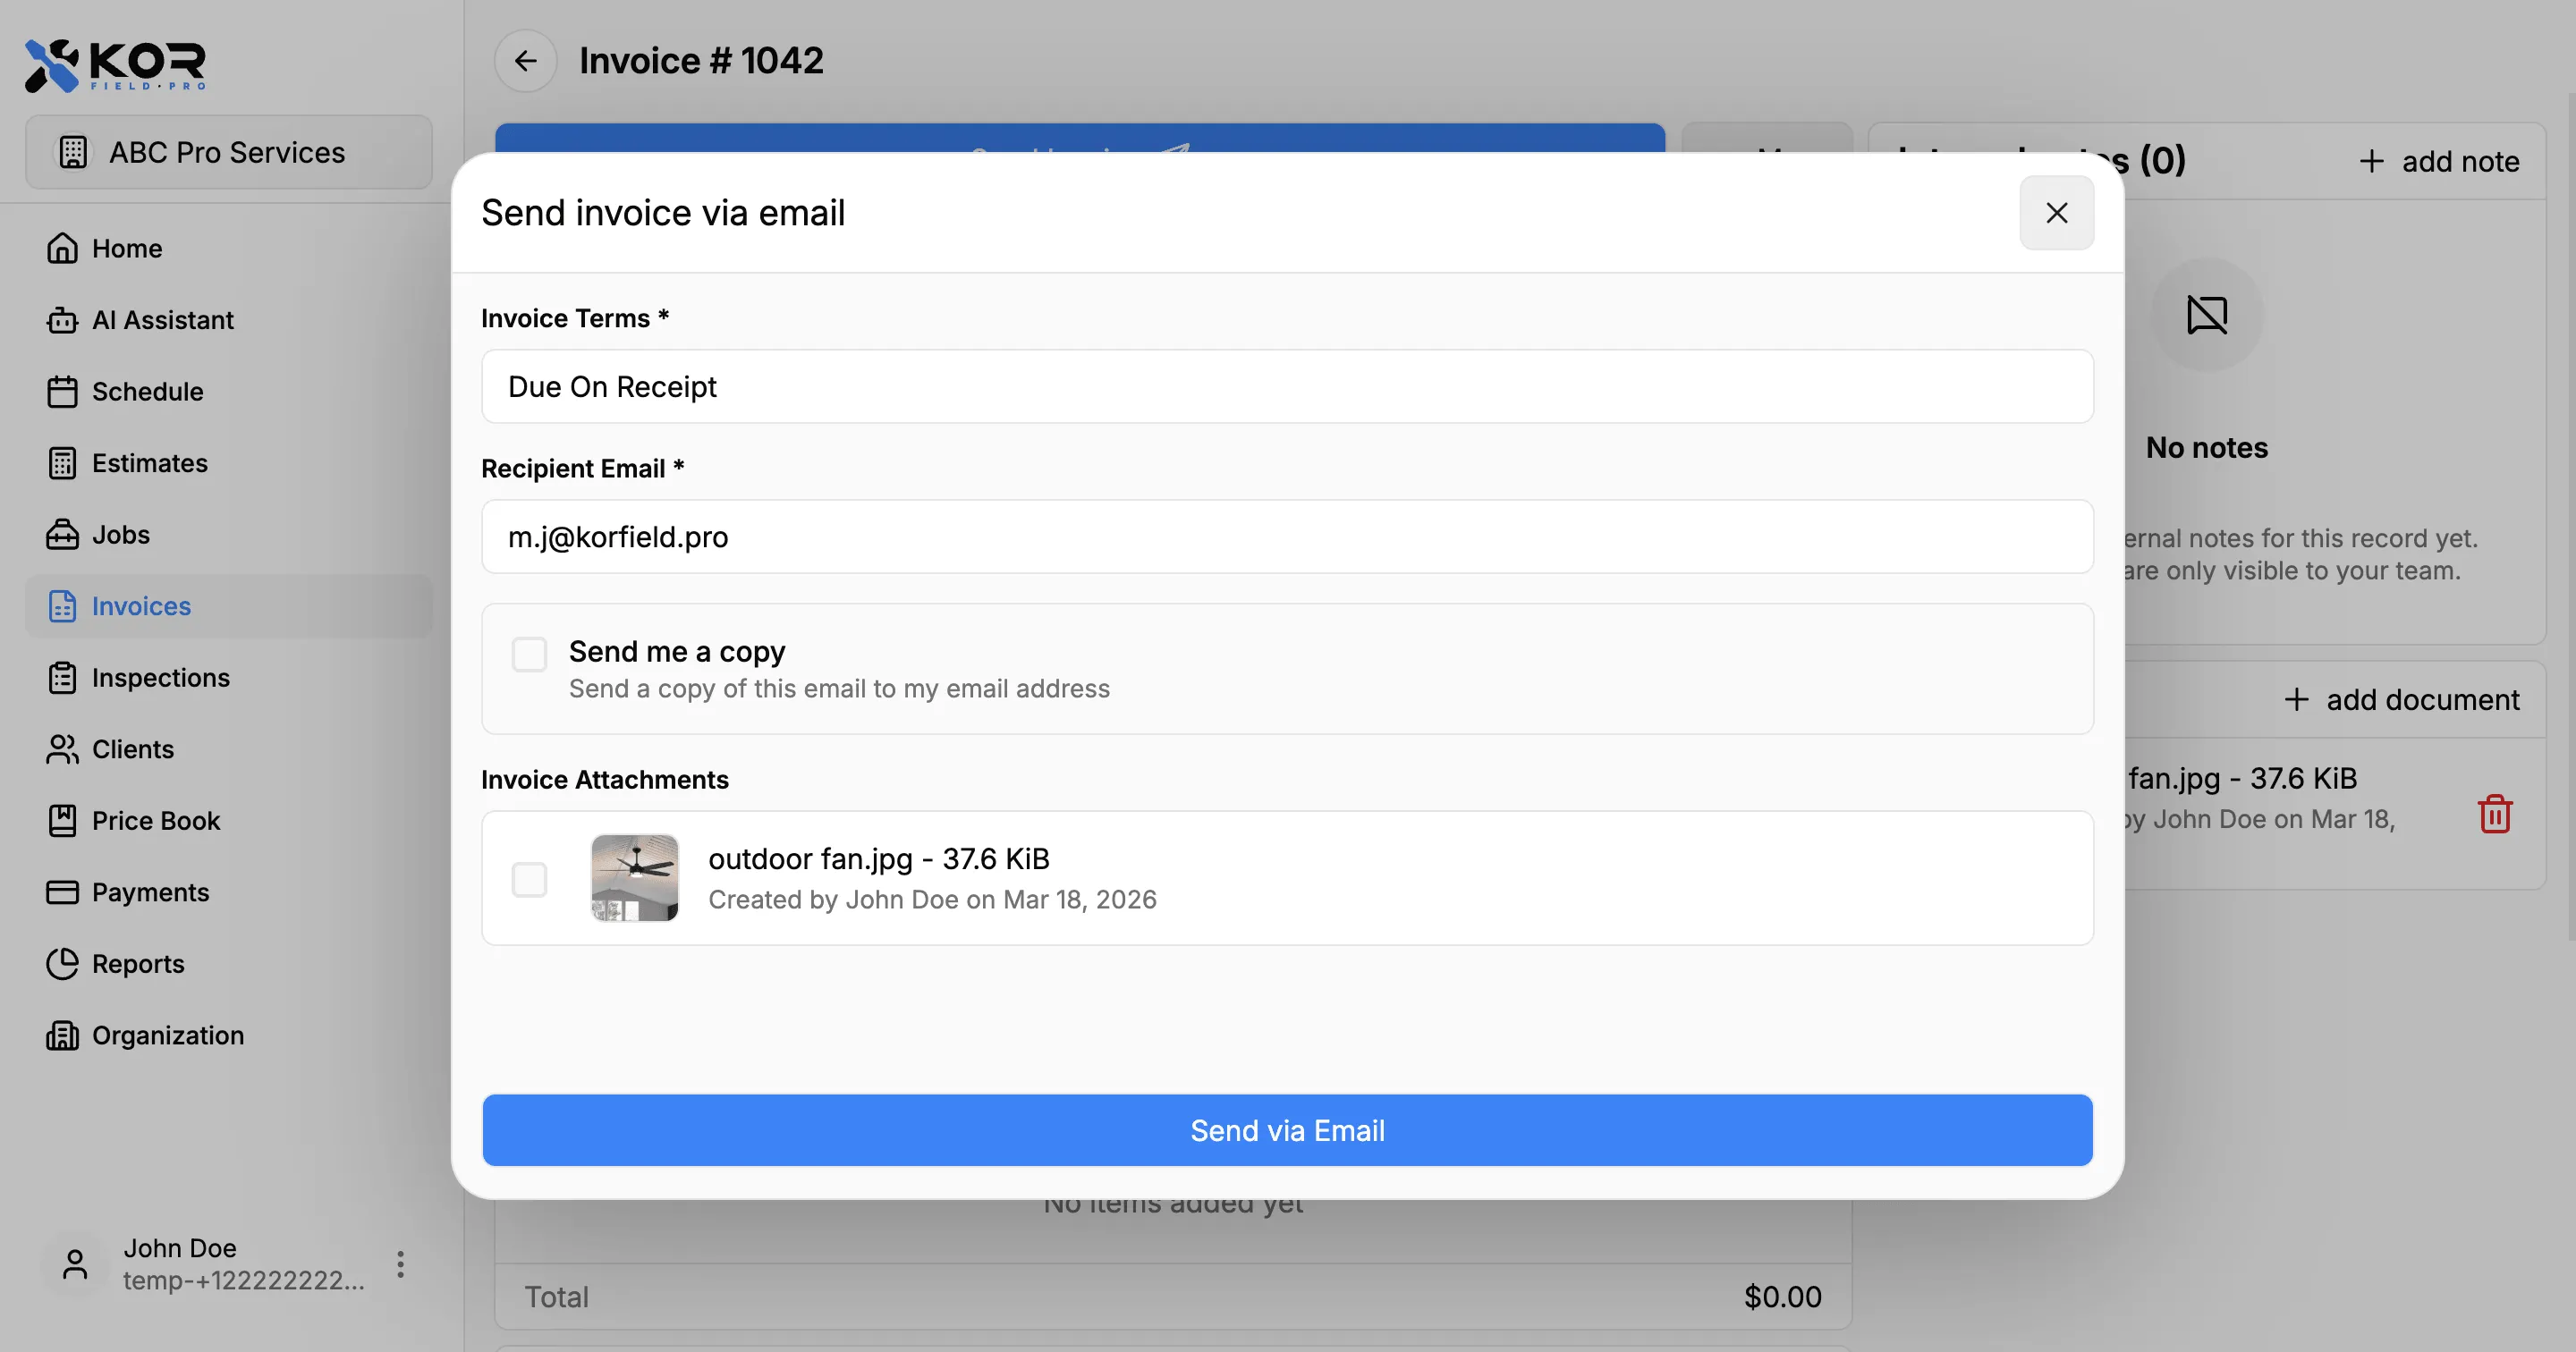Enable the Send me a copy checkbox
The width and height of the screenshot is (2576, 1352).
(530, 654)
